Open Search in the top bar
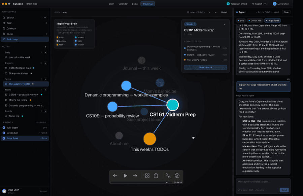 click(260, 4)
